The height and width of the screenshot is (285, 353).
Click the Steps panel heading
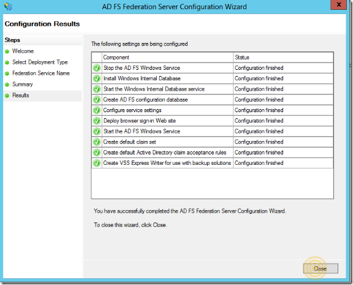[12, 40]
